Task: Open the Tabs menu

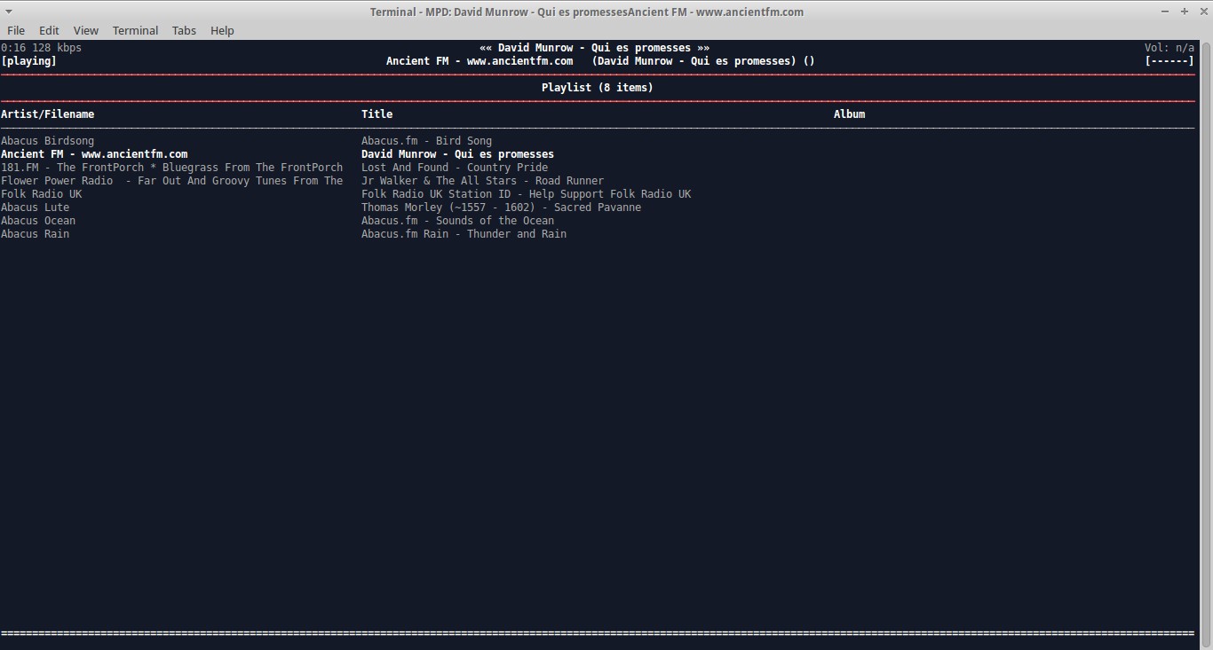Action: tap(184, 30)
